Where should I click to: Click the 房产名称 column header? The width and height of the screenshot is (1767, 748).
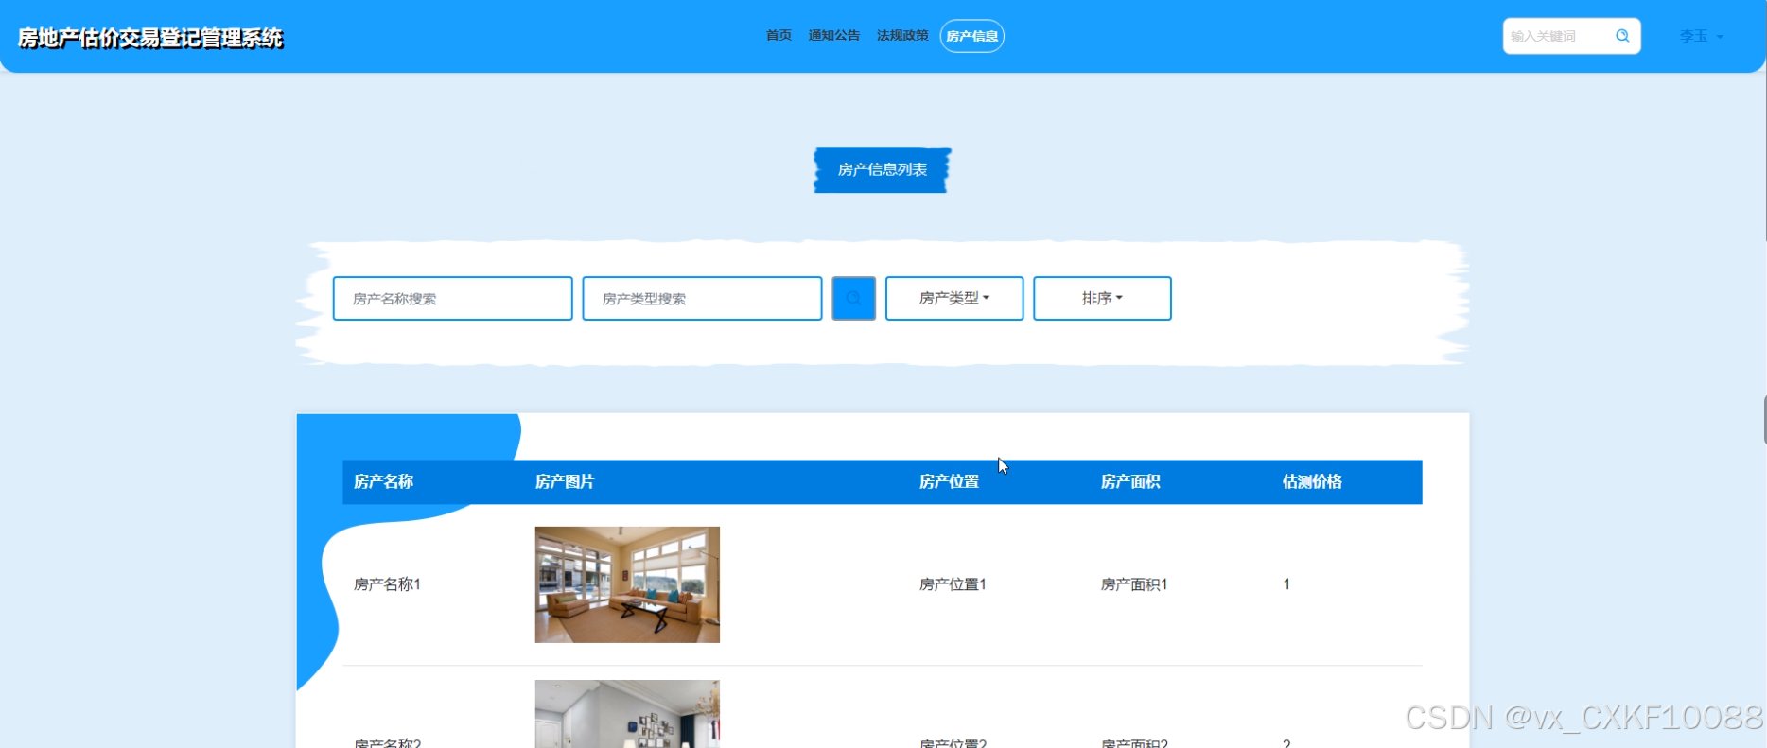383,481
